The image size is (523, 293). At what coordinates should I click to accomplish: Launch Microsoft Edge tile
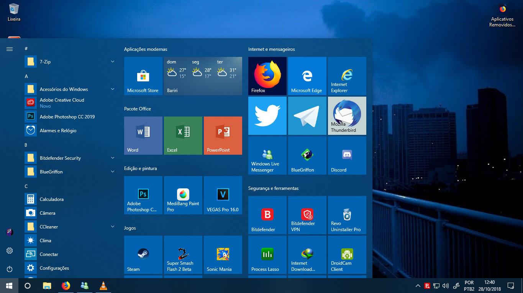(x=307, y=76)
